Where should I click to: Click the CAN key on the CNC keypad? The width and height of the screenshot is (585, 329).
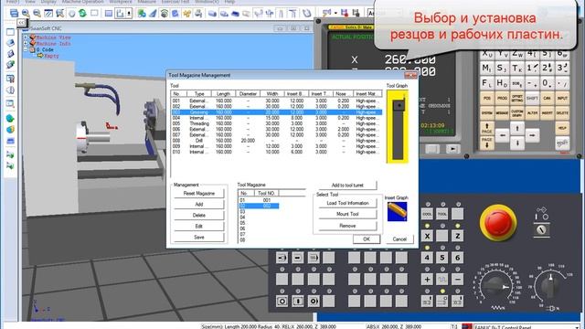click(x=547, y=98)
